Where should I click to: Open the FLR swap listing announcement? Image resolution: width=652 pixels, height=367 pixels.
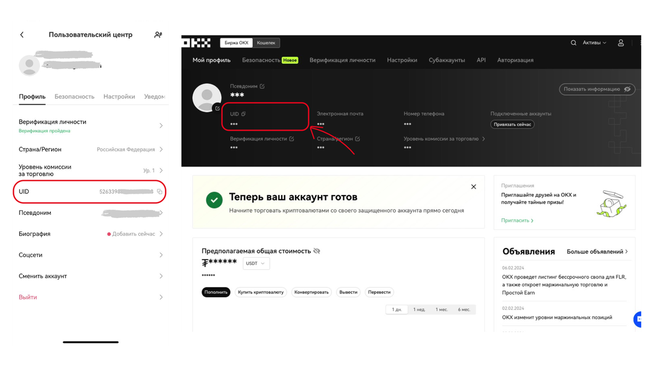[564, 284]
